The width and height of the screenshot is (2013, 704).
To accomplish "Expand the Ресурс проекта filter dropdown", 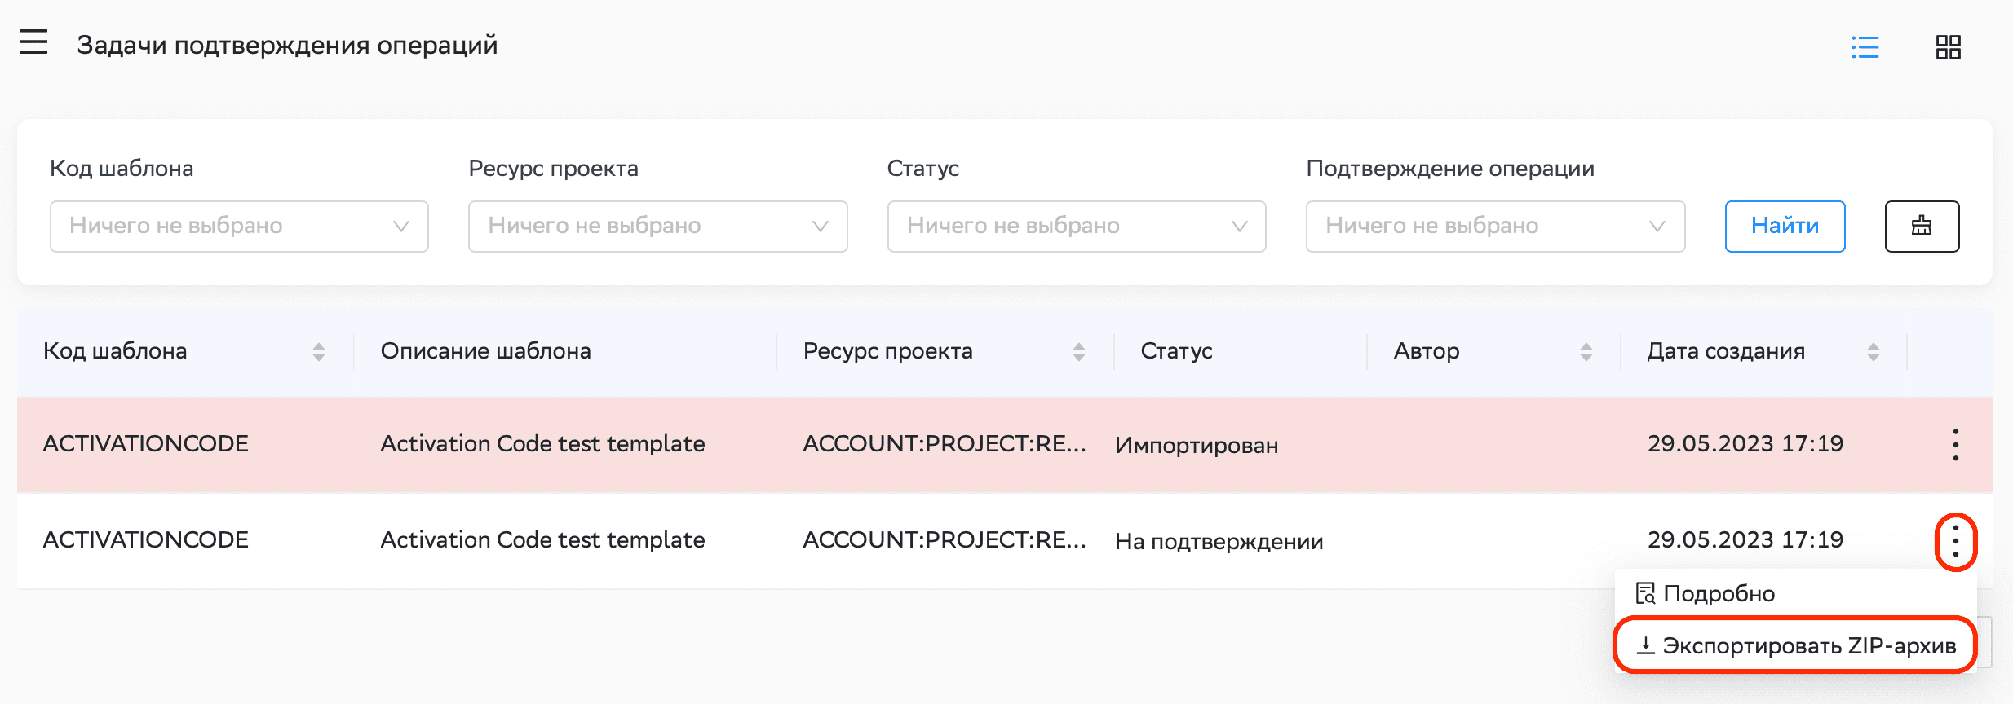I will coord(657,227).
